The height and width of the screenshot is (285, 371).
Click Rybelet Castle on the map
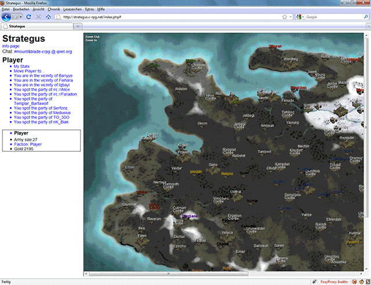pos(229,151)
